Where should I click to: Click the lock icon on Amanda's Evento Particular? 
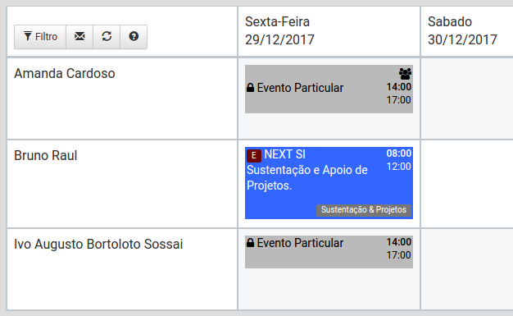[250, 88]
